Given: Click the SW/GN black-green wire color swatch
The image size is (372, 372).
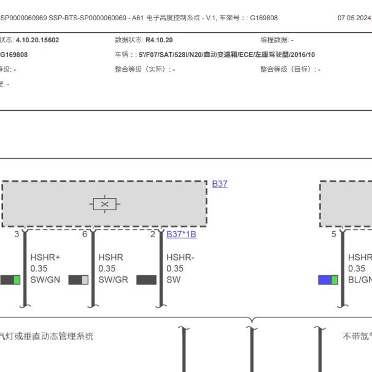Looking at the screenshot, I should (x=10, y=280).
